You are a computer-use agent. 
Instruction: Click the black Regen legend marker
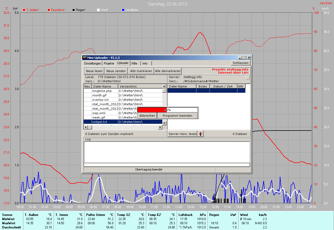pyautogui.click(x=74, y=10)
